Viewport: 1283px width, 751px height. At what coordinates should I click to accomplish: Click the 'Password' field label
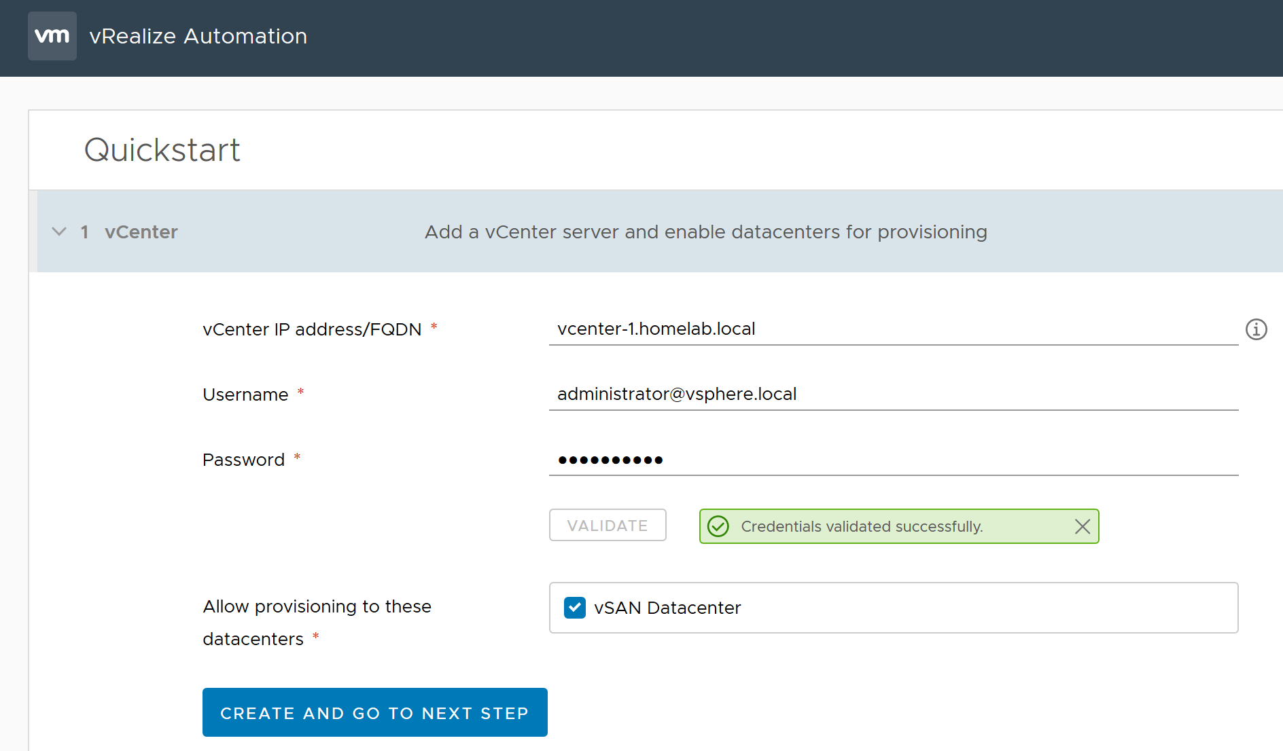tap(243, 460)
